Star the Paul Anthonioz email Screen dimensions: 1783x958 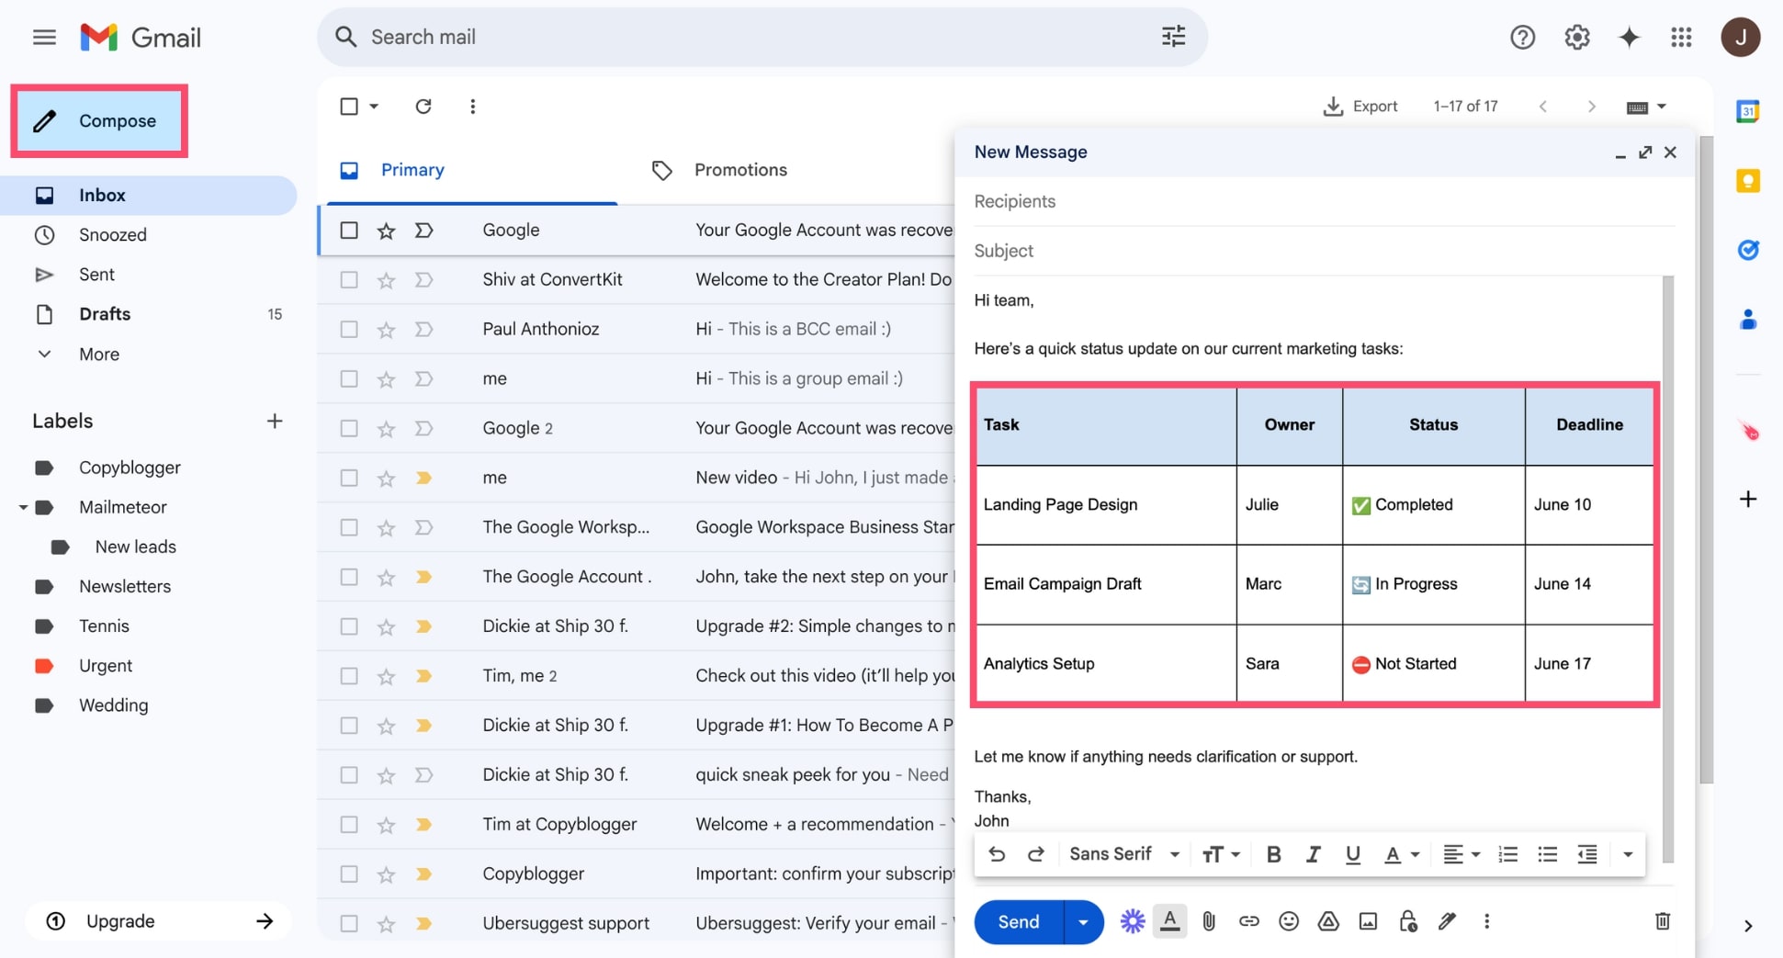(x=386, y=330)
